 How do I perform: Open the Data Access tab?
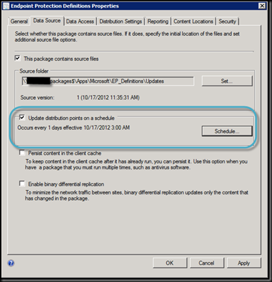[x=80, y=22]
